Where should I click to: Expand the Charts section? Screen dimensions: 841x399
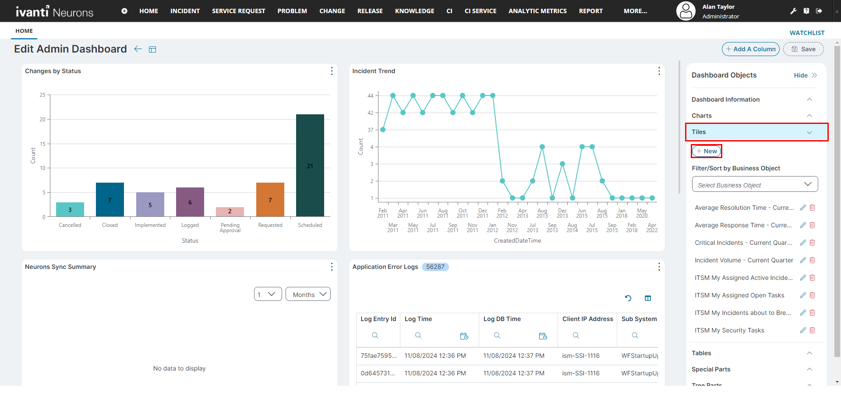pyautogui.click(x=809, y=116)
